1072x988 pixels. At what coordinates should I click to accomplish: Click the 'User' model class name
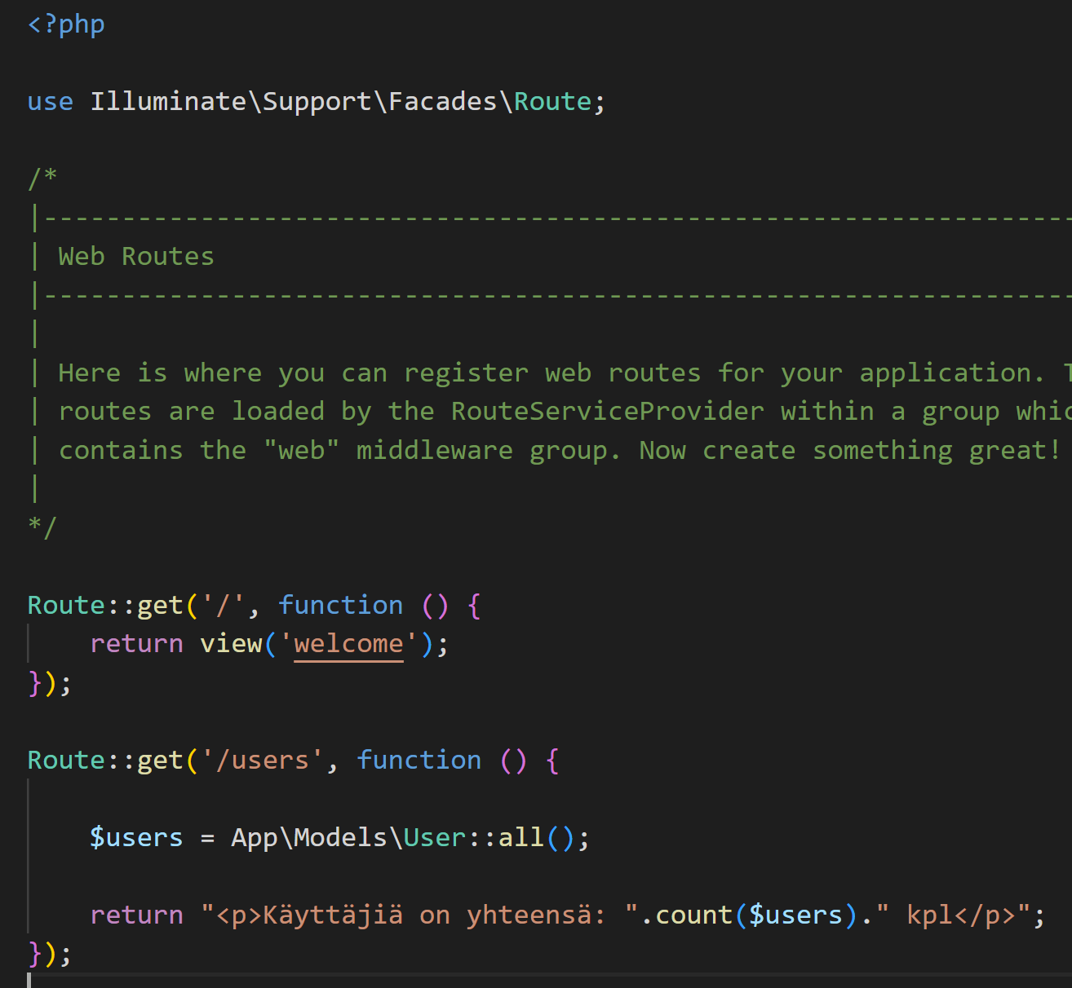click(435, 838)
